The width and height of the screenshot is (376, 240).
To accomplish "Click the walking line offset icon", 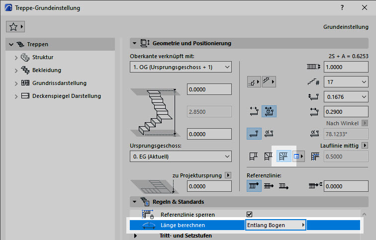I will pos(315,157).
